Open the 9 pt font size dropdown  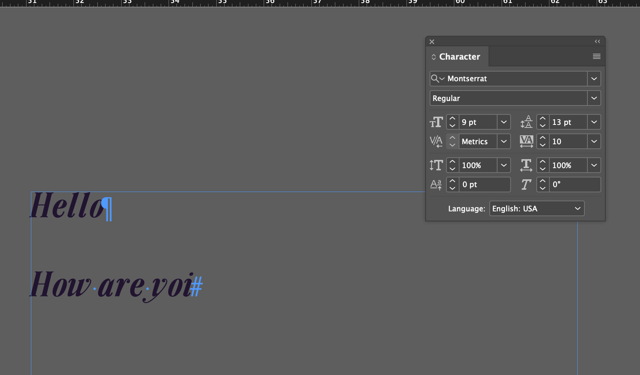[x=503, y=122]
